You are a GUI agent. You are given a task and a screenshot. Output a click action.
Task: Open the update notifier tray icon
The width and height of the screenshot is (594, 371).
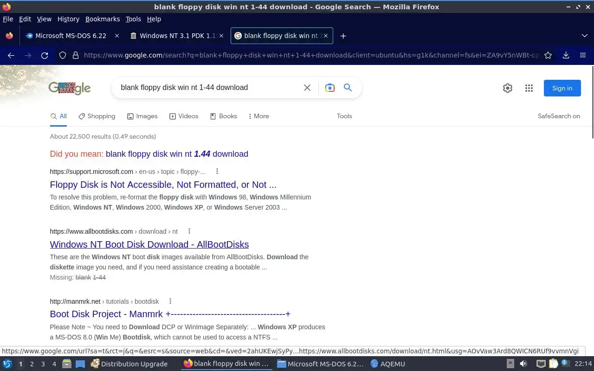pos(565,364)
